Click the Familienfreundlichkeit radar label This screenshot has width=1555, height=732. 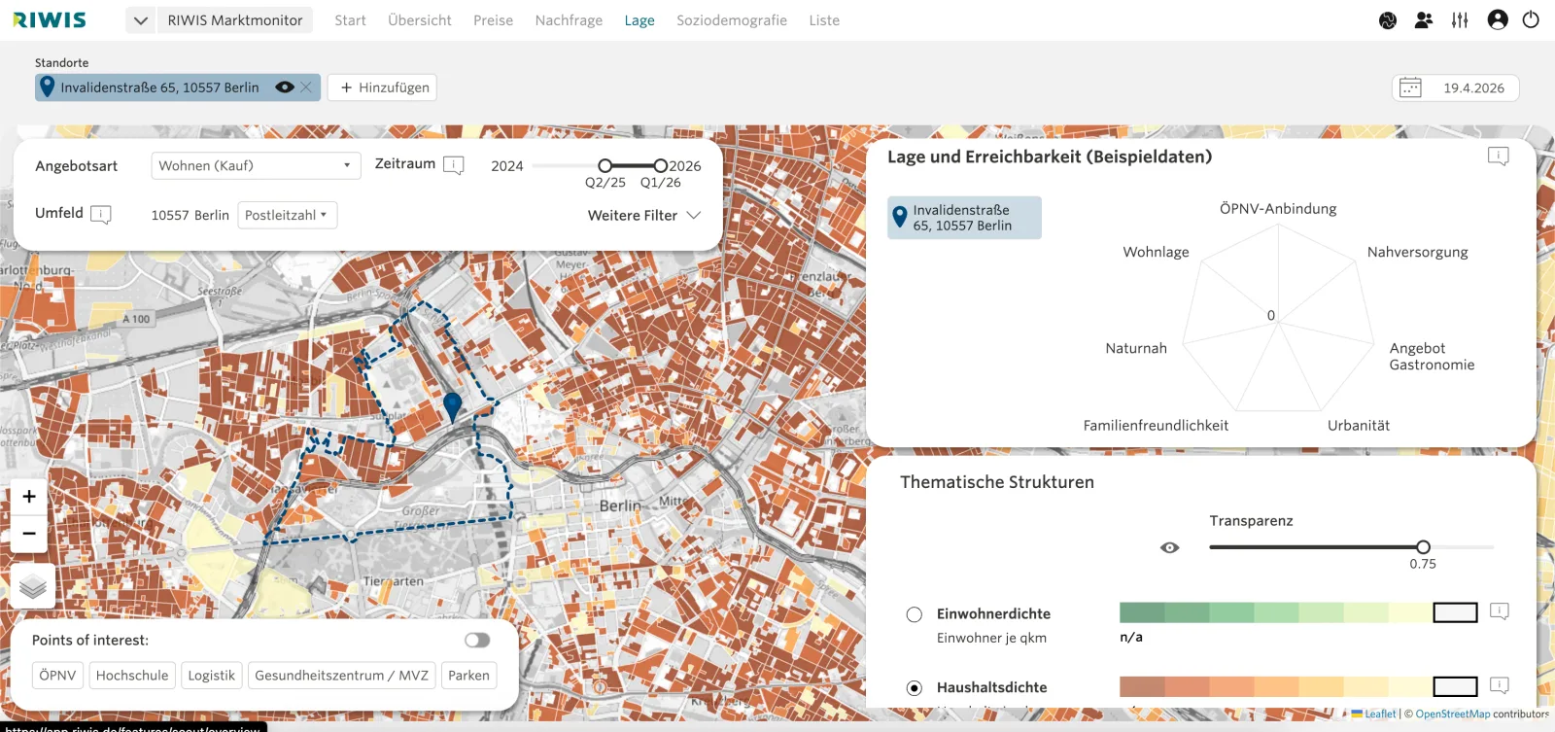(x=1156, y=426)
